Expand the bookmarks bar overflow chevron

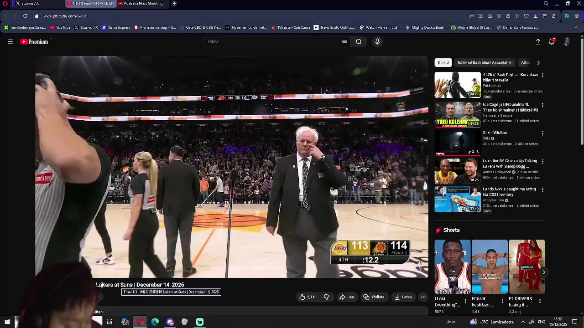click(576, 27)
